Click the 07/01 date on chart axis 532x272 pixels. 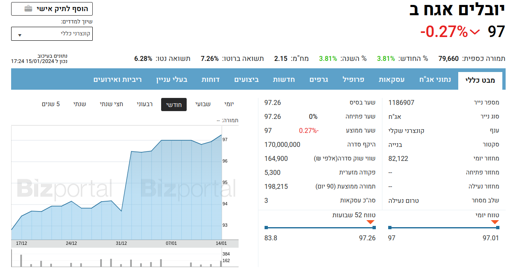coord(171,243)
